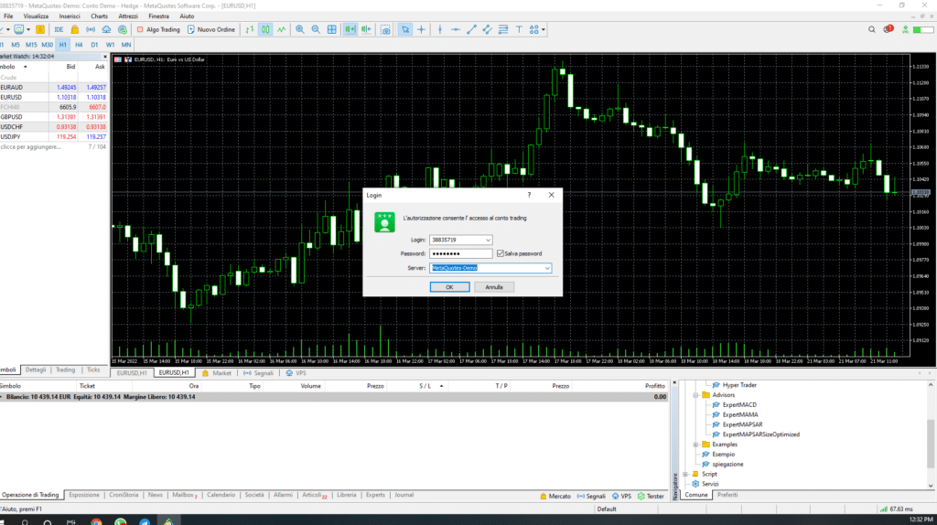Select the equidistant channel tool
This screenshot has width=937, height=525.
pyautogui.click(x=488, y=29)
